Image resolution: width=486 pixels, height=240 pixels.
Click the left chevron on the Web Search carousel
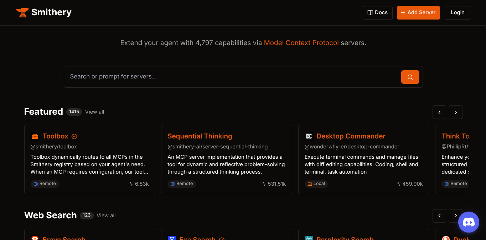439,216
